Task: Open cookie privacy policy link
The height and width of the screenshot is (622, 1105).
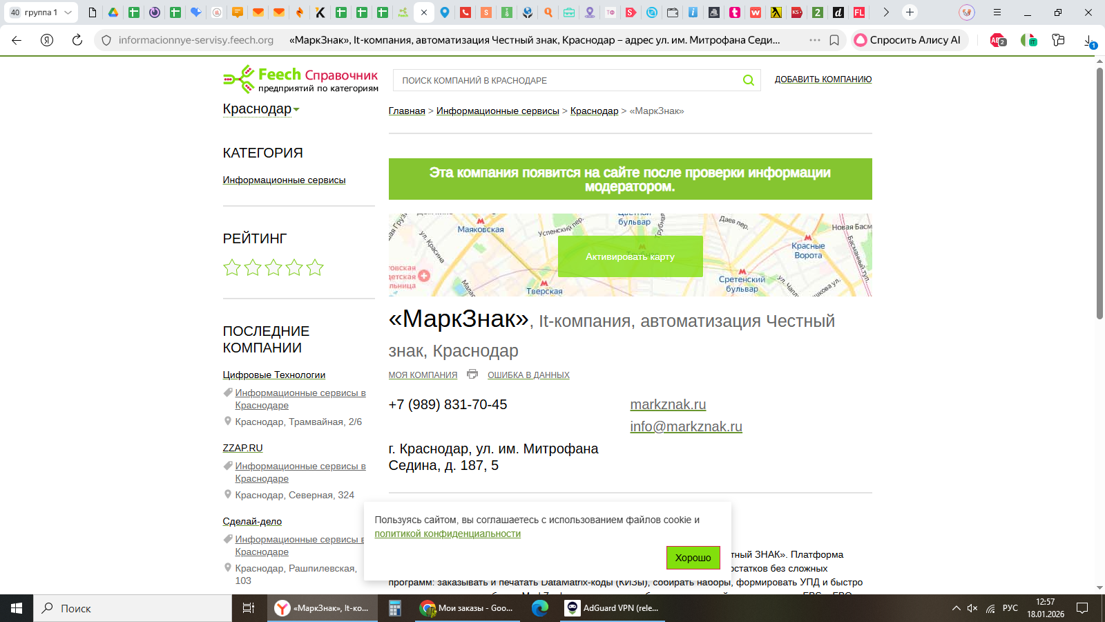Action: [x=448, y=534]
